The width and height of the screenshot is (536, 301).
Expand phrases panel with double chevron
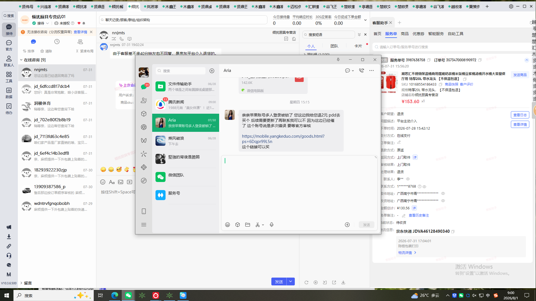coord(359,35)
